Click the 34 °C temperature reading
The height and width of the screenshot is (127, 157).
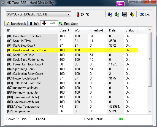[x=85, y=14]
